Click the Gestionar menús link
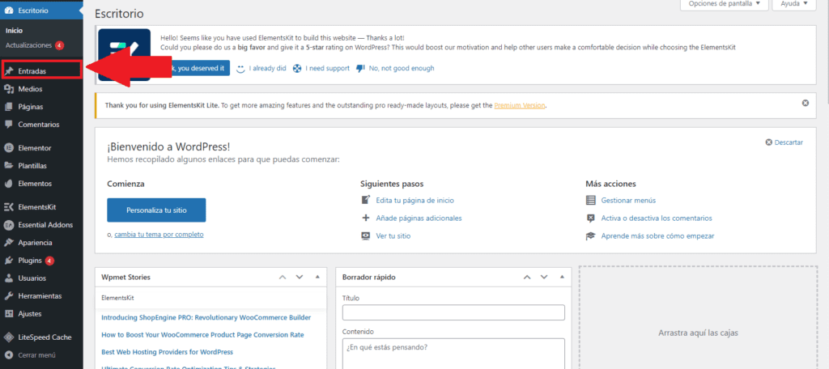Screen dimensions: 829x369 click(x=628, y=201)
